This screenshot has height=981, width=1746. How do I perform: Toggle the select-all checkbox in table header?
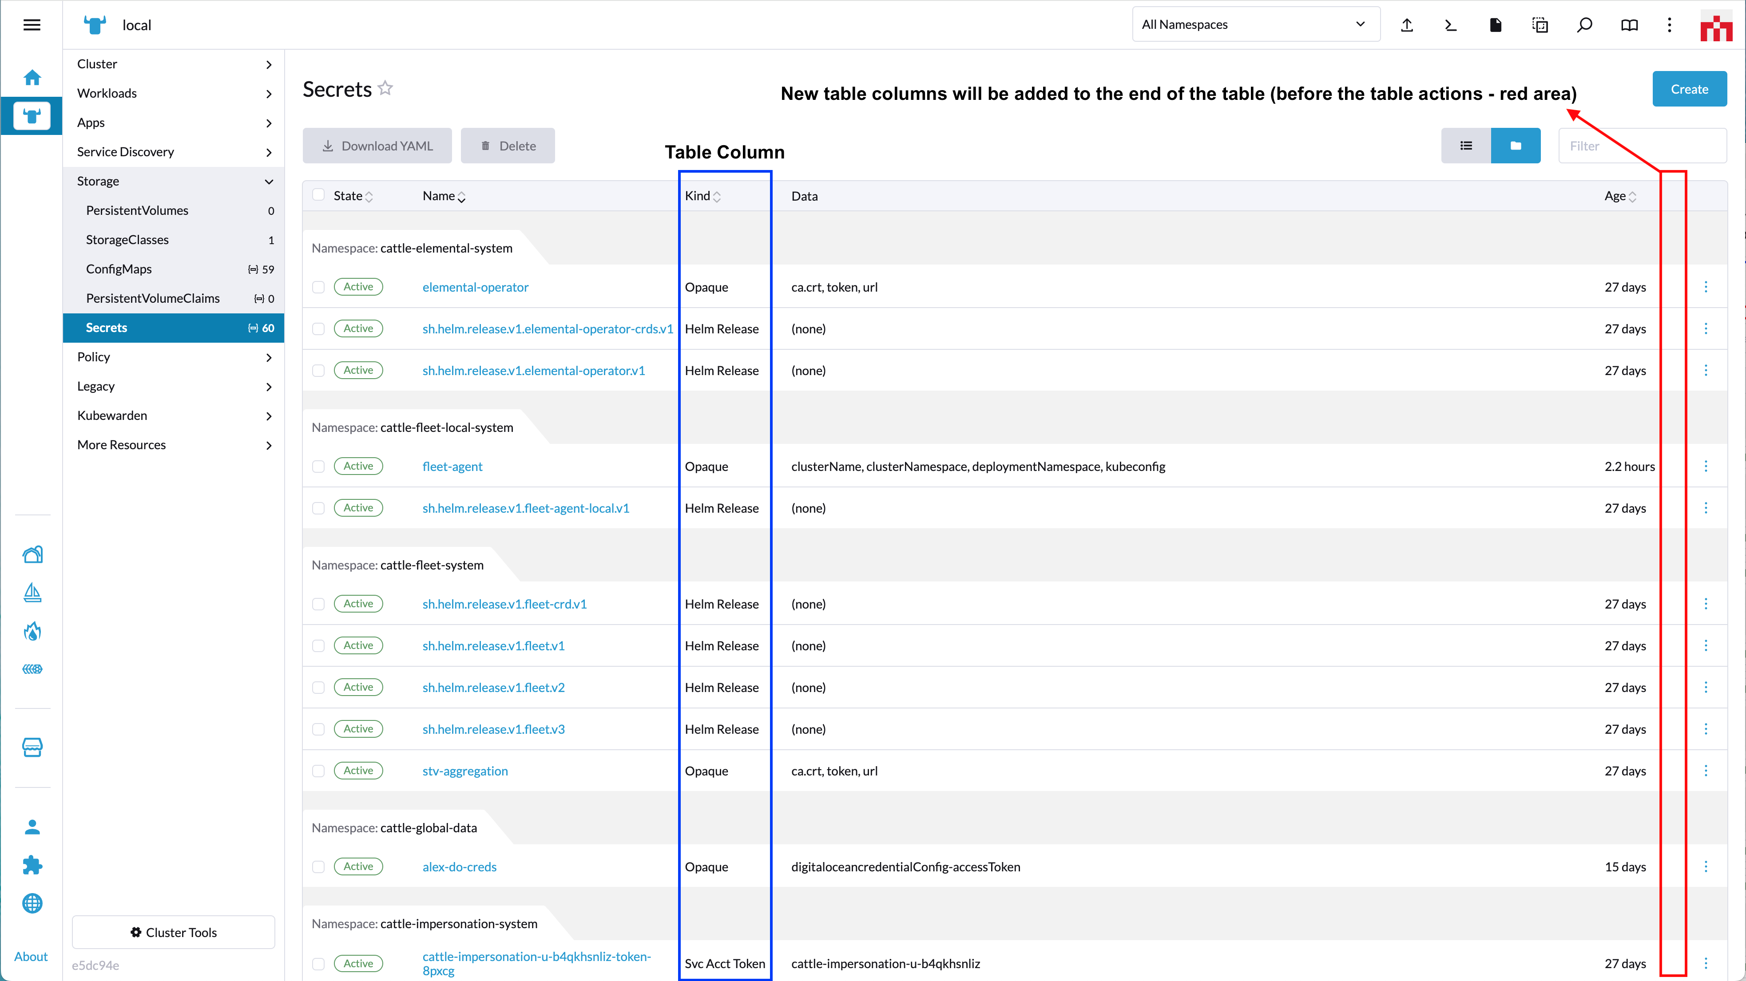tap(318, 195)
